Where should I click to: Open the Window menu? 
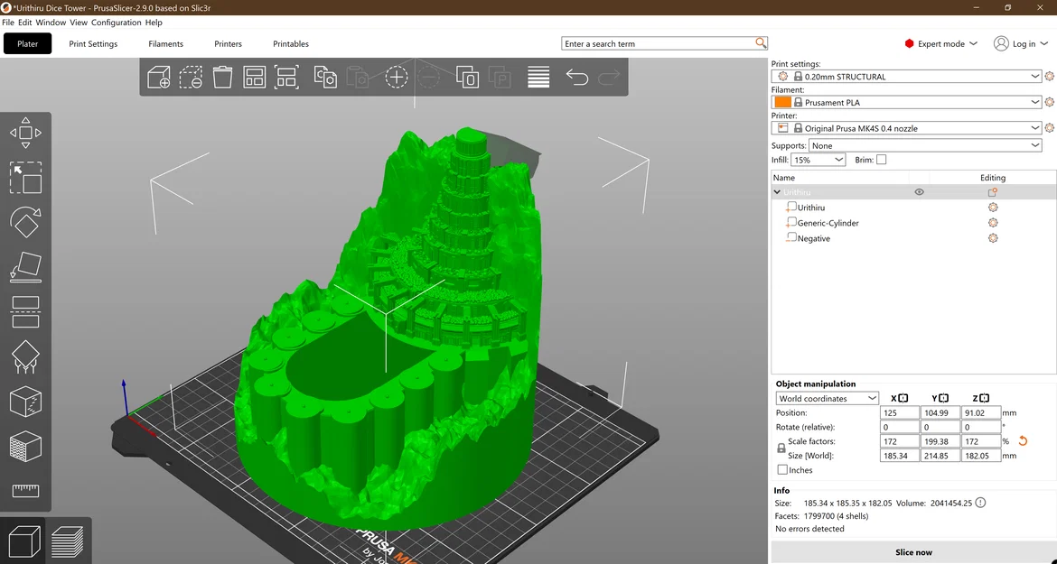[x=51, y=23]
